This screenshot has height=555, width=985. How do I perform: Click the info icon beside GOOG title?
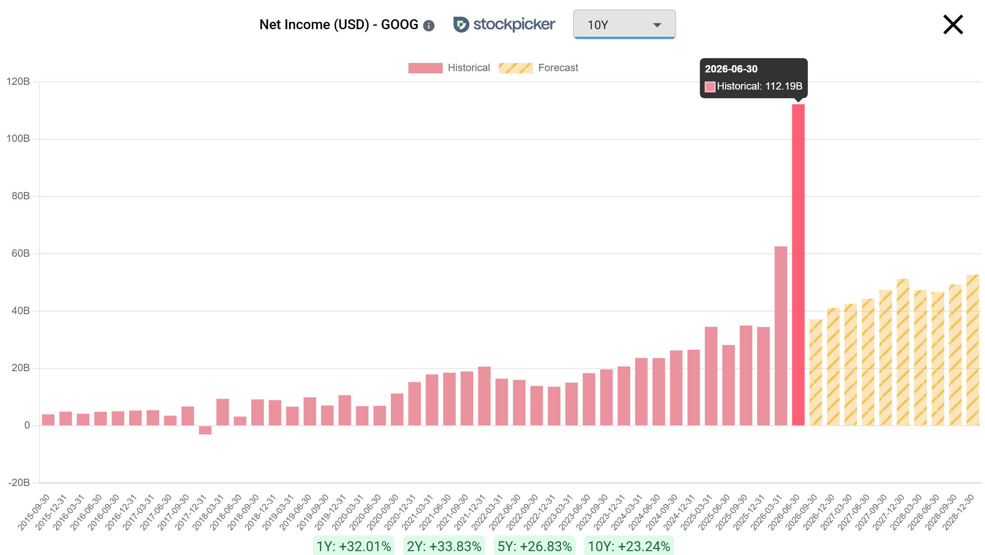click(x=429, y=26)
